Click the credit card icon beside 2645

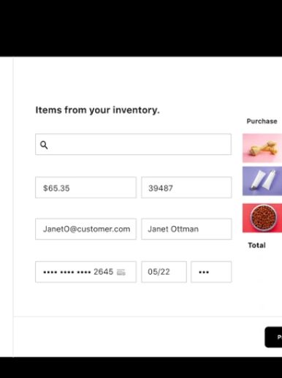(121, 272)
